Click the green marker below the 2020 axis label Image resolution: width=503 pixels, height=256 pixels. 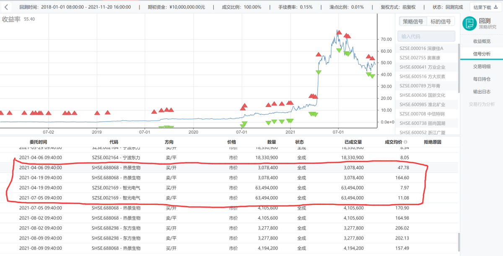pos(168,127)
